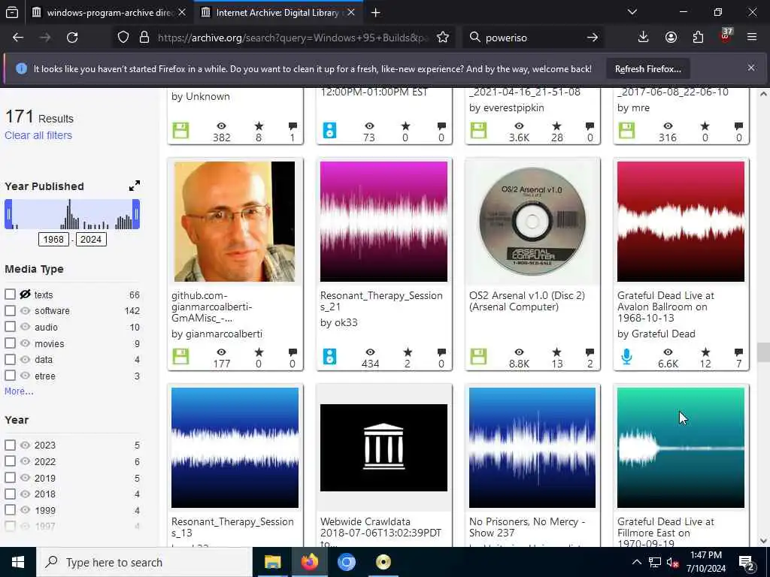Open the uBlock extension icon with badge 37
770x577 pixels.
click(x=726, y=36)
